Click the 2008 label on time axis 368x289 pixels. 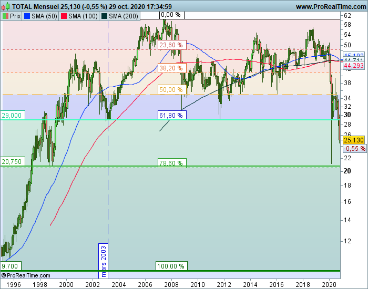pos(171,285)
